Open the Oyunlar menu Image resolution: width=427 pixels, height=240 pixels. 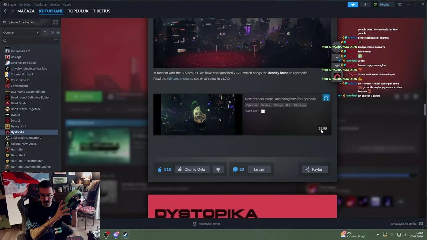[x=55, y=5]
